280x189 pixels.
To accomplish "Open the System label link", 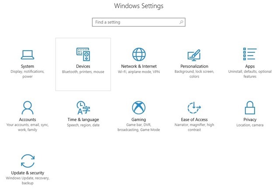I will 28,66.
